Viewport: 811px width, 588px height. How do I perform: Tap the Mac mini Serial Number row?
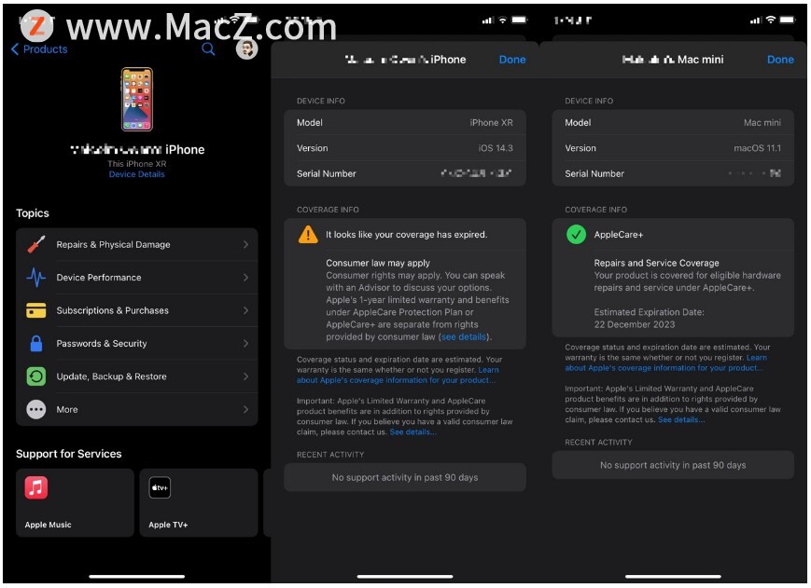point(673,173)
